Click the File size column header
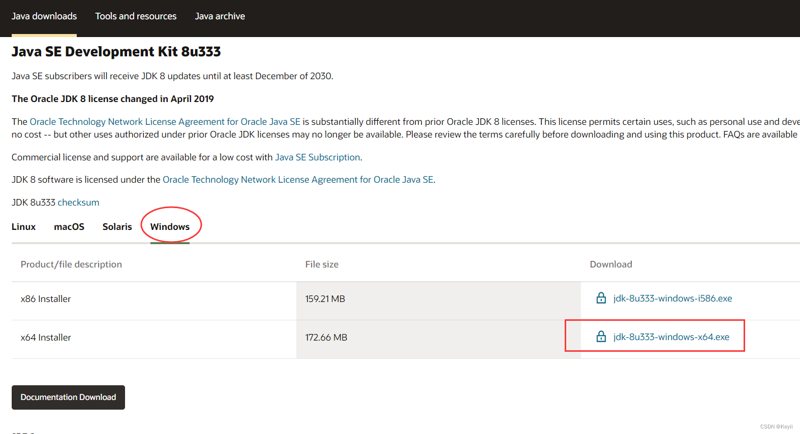The height and width of the screenshot is (434, 800). [322, 264]
